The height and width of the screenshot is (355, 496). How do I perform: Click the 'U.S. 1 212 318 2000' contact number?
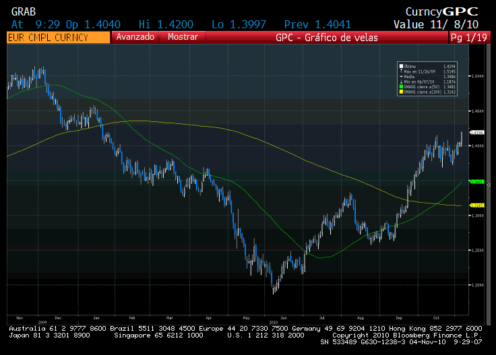266,335
